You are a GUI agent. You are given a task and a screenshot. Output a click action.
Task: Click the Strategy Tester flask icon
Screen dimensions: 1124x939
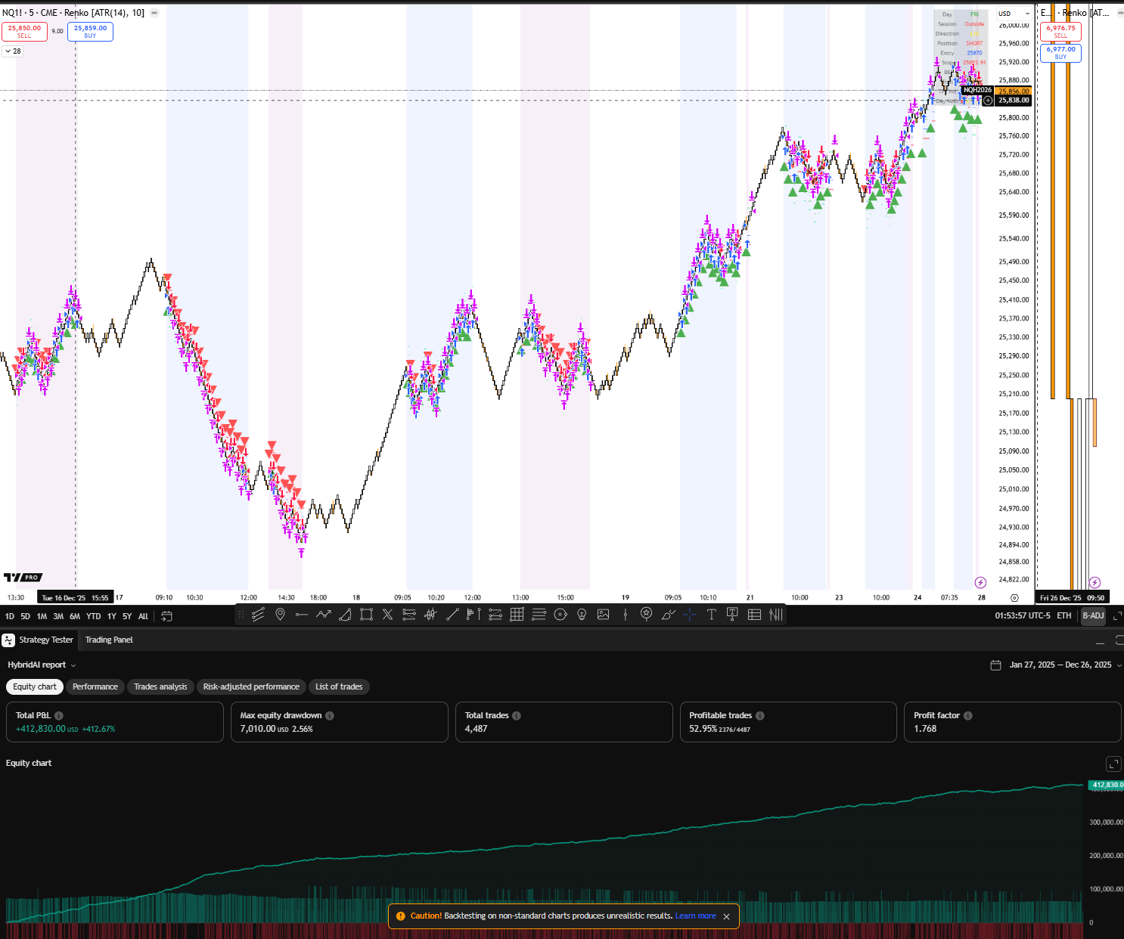pyautogui.click(x=8, y=640)
